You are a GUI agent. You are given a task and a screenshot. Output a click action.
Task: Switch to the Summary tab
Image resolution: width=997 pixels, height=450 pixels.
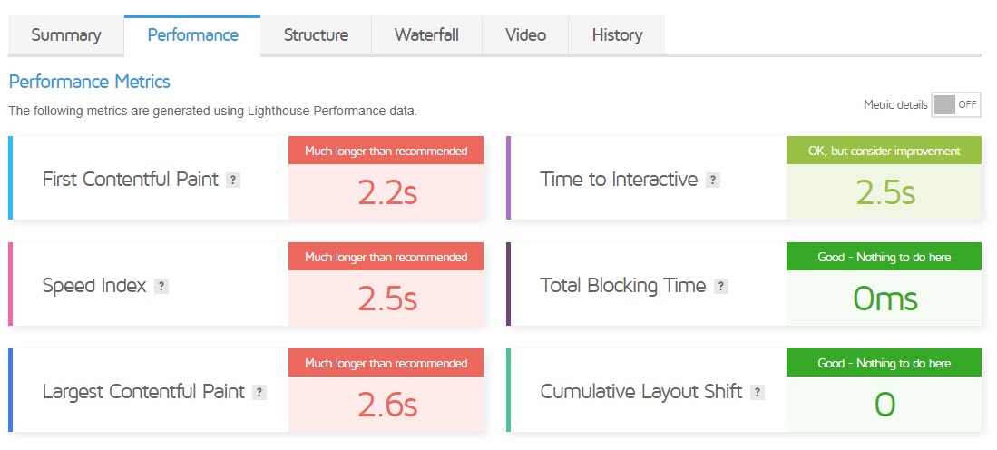pos(66,35)
